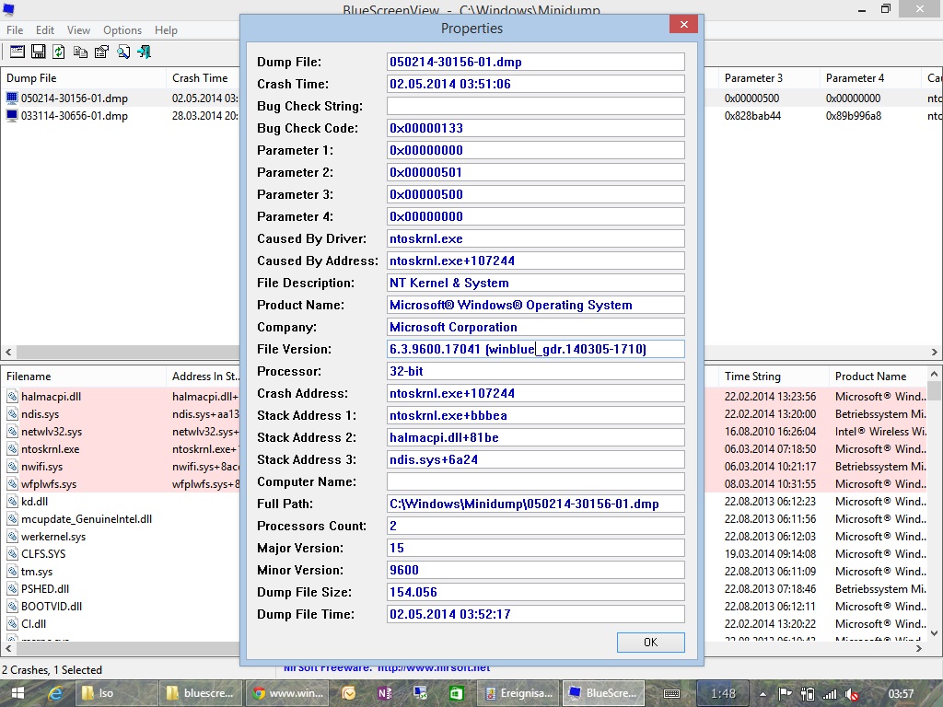Click lower pane vertical scrollbar down arrow
This screenshot has width=943, height=707.
934,632
